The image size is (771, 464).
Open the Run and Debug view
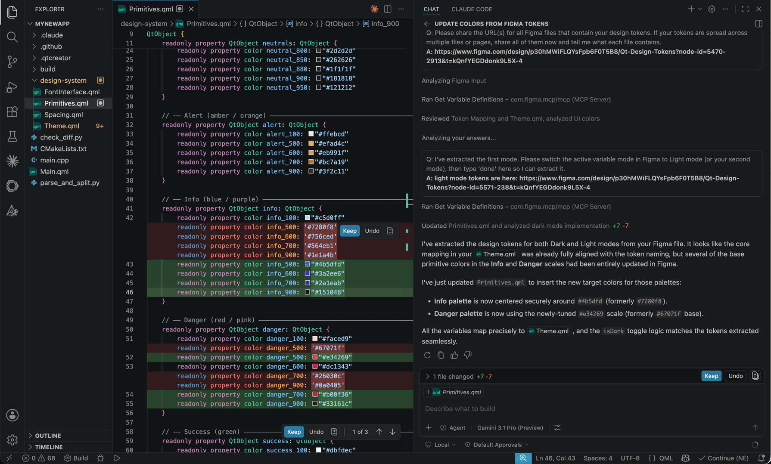[x=12, y=87]
